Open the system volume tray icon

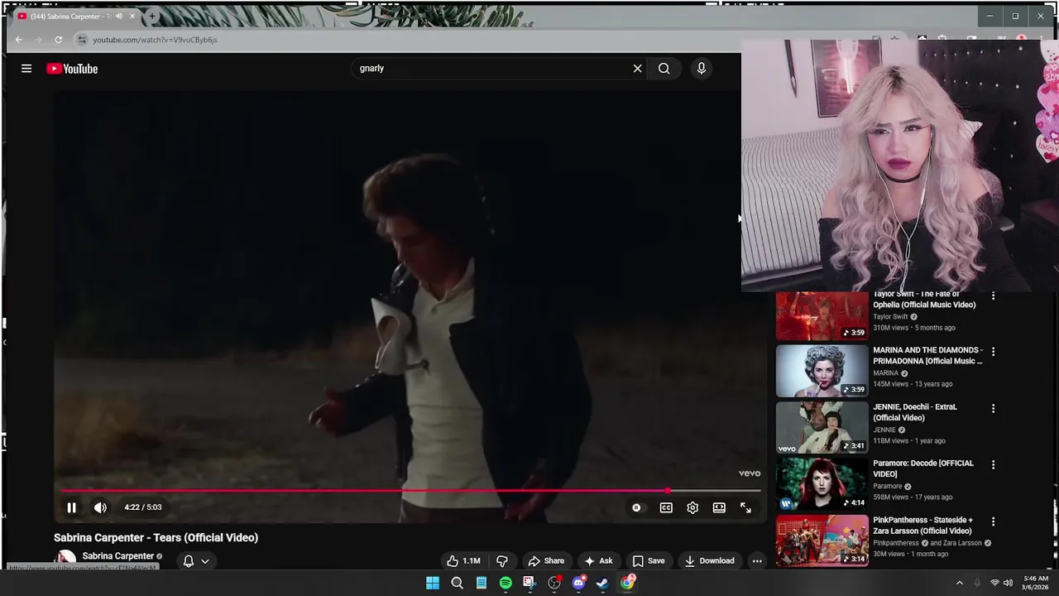coord(1008,583)
